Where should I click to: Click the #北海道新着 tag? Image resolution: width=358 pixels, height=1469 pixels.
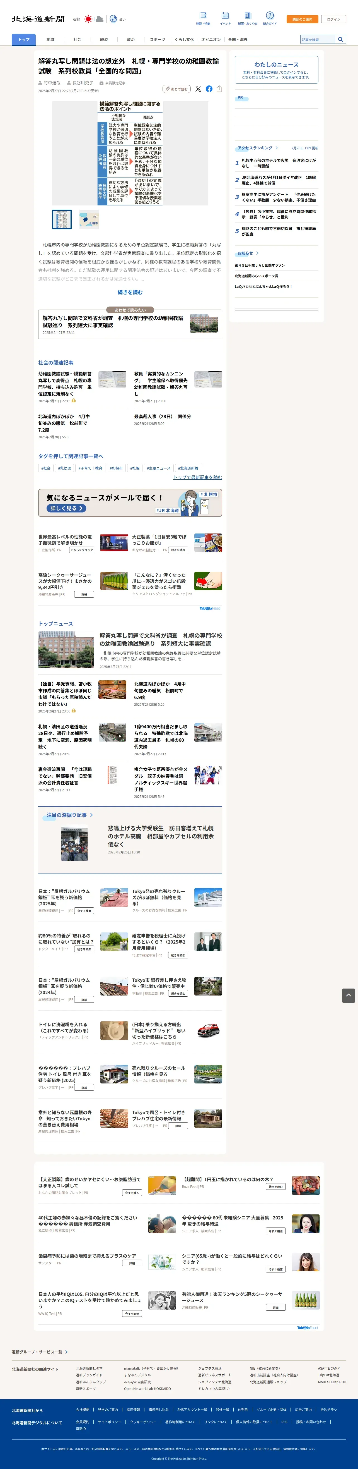[x=188, y=468]
